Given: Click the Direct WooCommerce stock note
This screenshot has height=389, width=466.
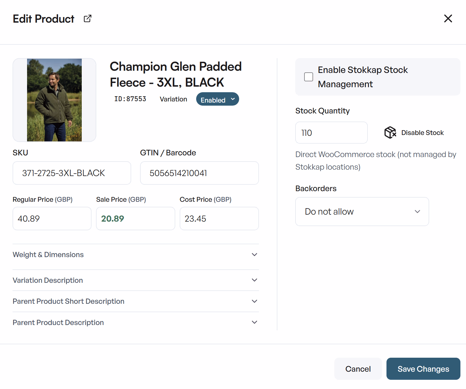Looking at the screenshot, I should click(376, 161).
